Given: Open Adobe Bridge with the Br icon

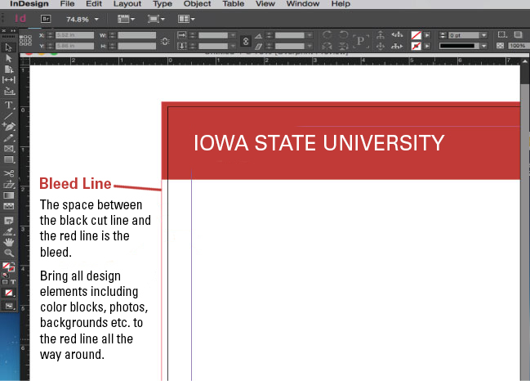Looking at the screenshot, I should click(46, 19).
